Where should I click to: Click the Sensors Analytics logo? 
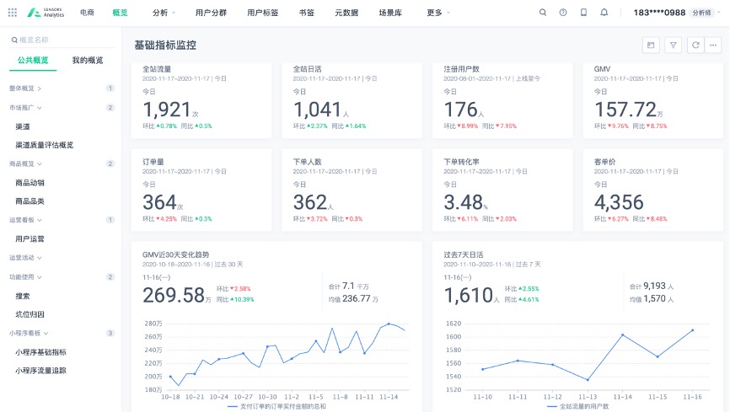pyautogui.click(x=46, y=13)
